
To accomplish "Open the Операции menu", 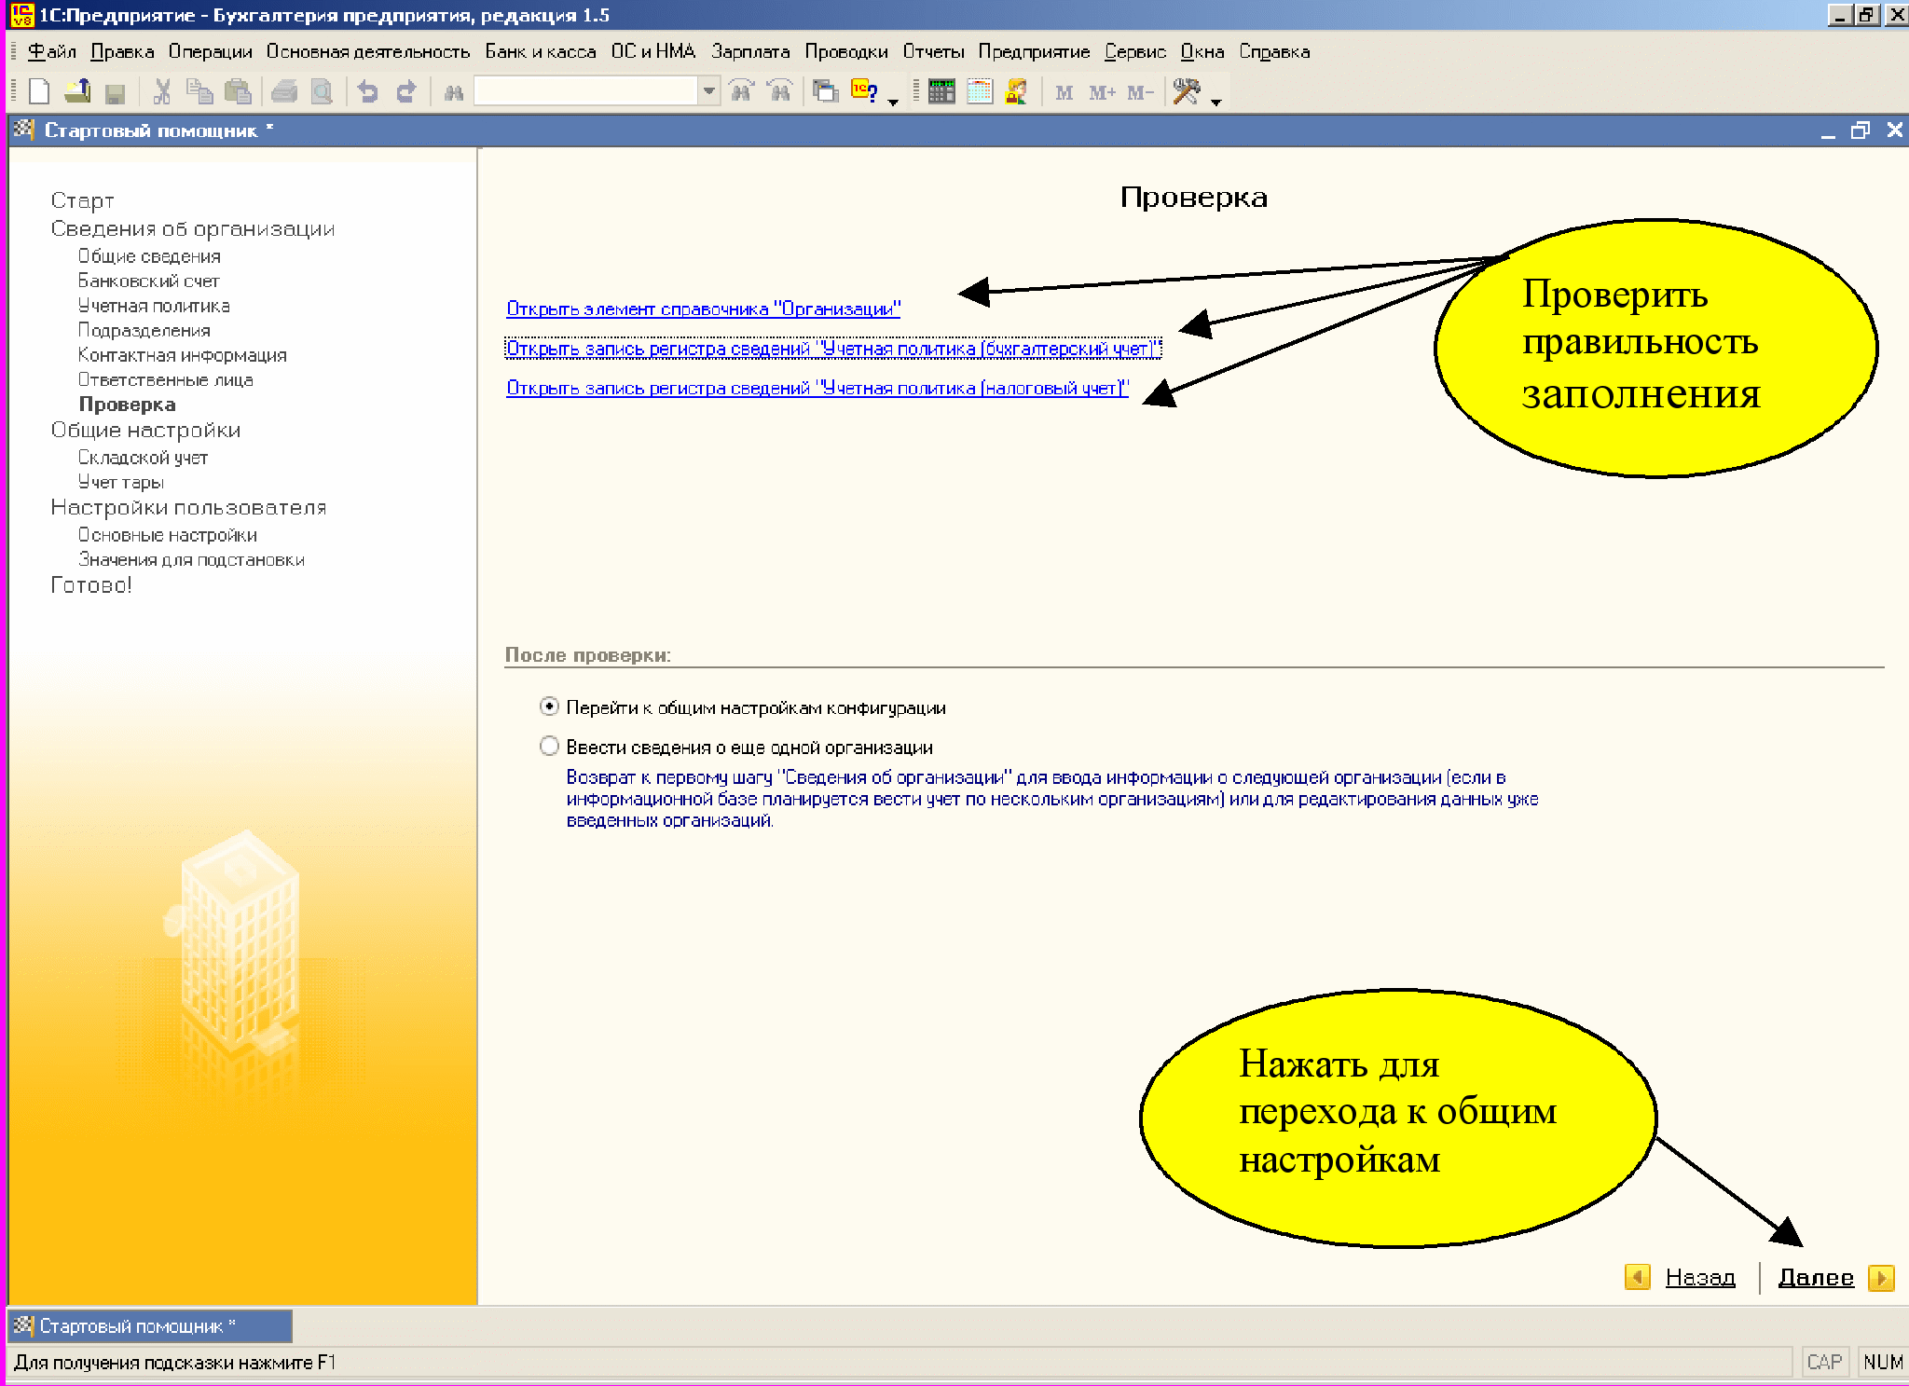I will click(211, 51).
